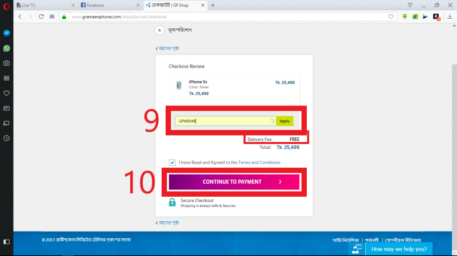Click the address bar URL field
This screenshot has width=457, height=256.
[x=227, y=17]
